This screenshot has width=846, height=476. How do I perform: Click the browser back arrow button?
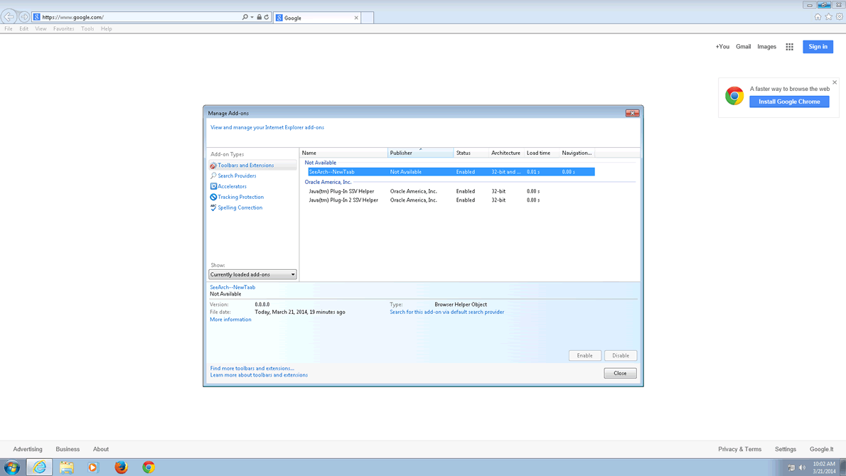(x=9, y=17)
